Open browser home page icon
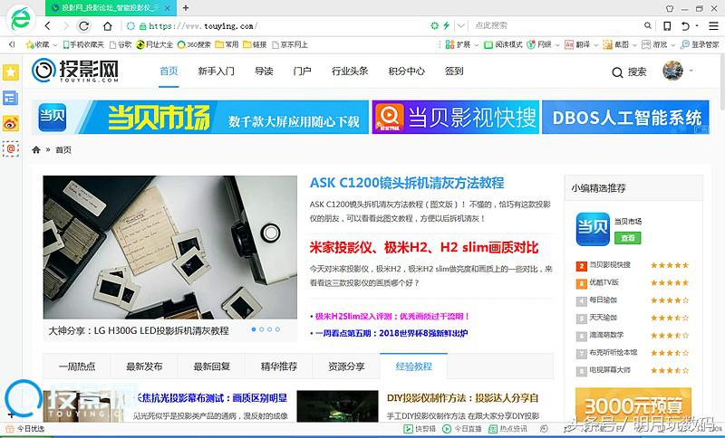 108,26
